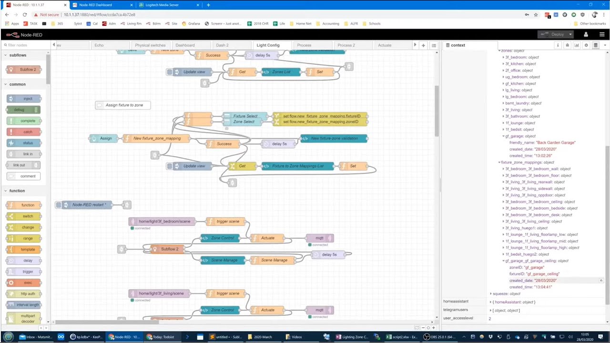
Task: Select the template node in palette
Action: 24,249
